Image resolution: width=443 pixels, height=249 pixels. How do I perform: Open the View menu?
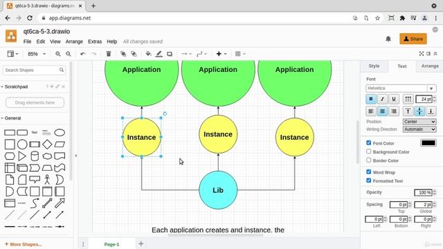(55, 41)
